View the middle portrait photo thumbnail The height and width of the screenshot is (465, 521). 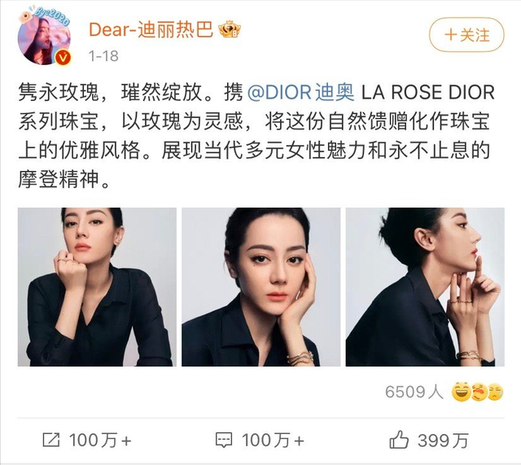pyautogui.click(x=260, y=287)
